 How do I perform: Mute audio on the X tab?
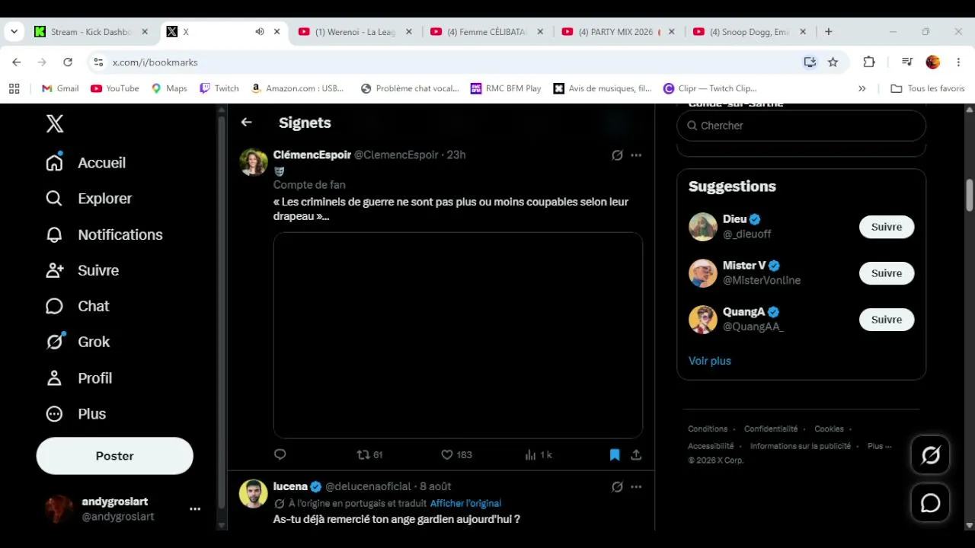pos(260,32)
